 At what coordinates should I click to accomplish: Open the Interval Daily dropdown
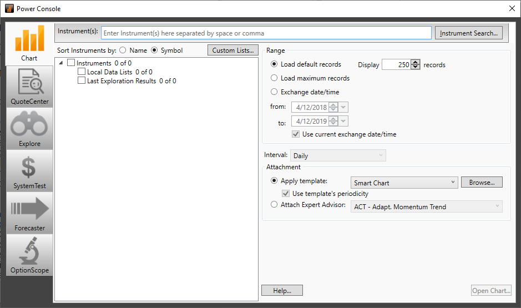point(338,155)
